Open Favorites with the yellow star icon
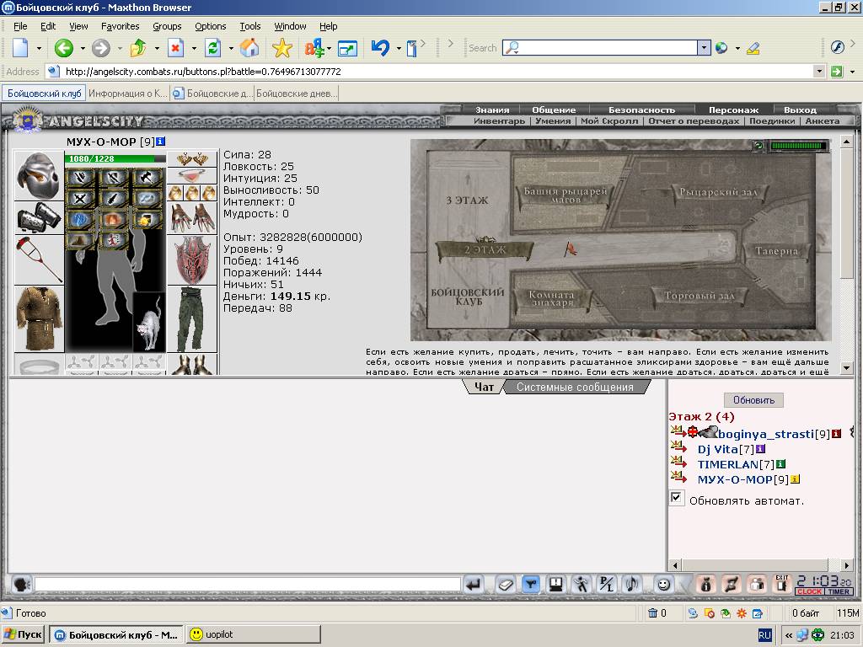This screenshot has height=647, width=863. coord(281,48)
